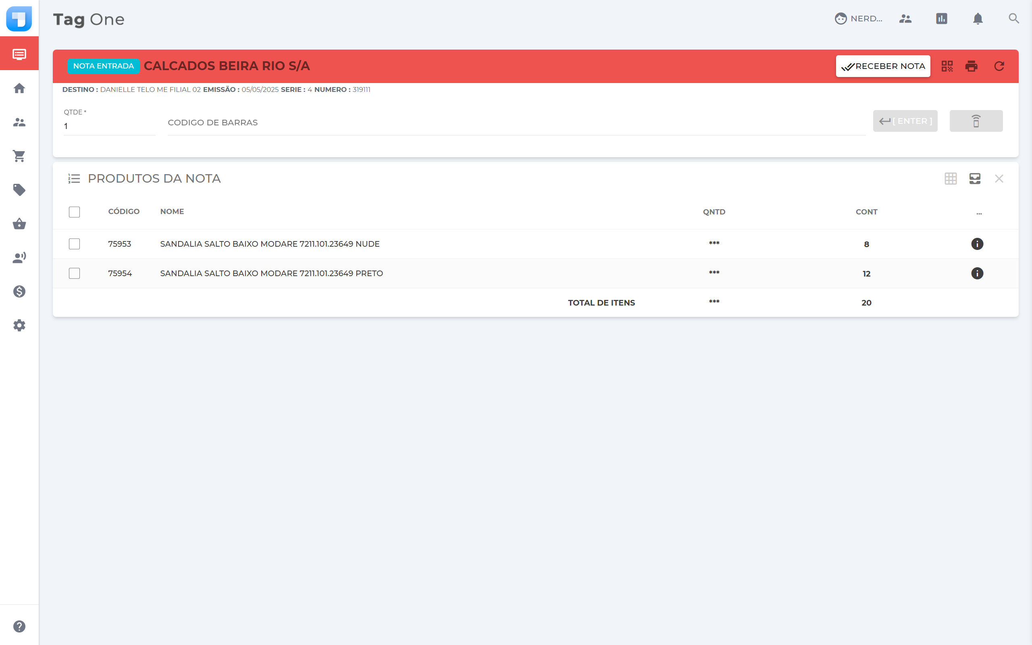The image size is (1032, 645).
Task: Click the product name SANDALIA ... NUDE
Action: pos(270,244)
